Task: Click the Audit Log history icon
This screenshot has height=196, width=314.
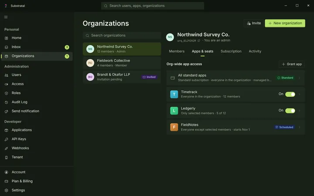Action: 7,102
